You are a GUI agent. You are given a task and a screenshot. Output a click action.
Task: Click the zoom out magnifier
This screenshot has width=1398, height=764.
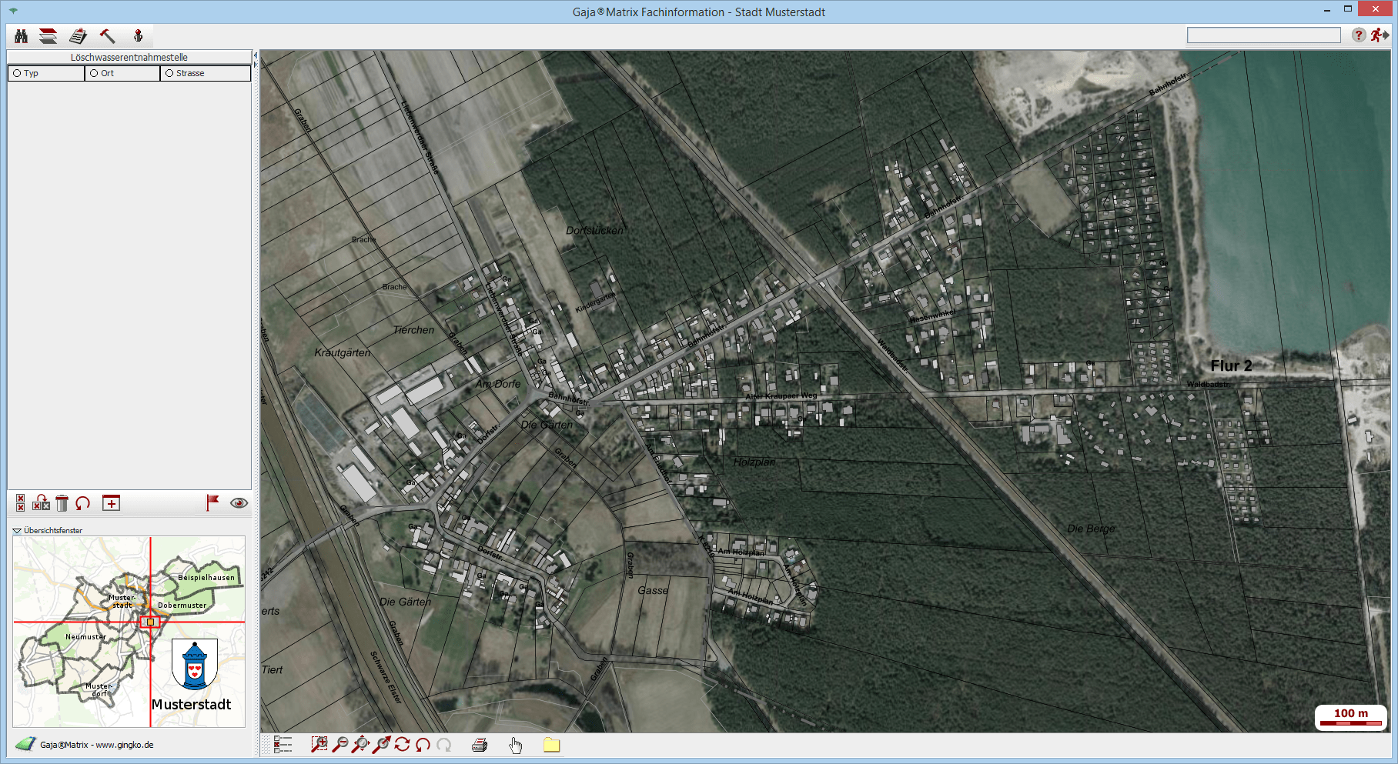click(339, 744)
